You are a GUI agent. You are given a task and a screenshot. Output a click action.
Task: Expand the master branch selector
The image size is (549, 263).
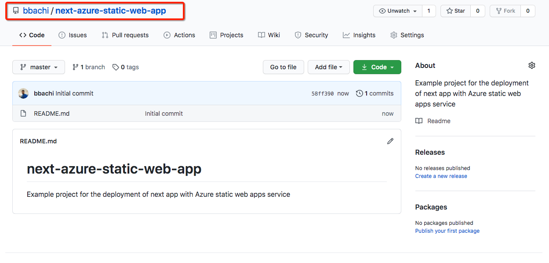39,67
